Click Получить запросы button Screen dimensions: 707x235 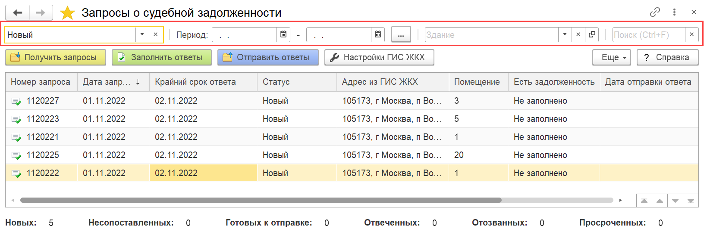pyautogui.click(x=56, y=57)
